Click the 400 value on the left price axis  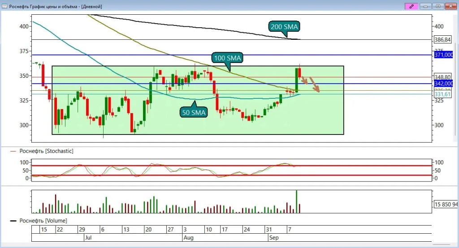pyautogui.click(x=24, y=26)
